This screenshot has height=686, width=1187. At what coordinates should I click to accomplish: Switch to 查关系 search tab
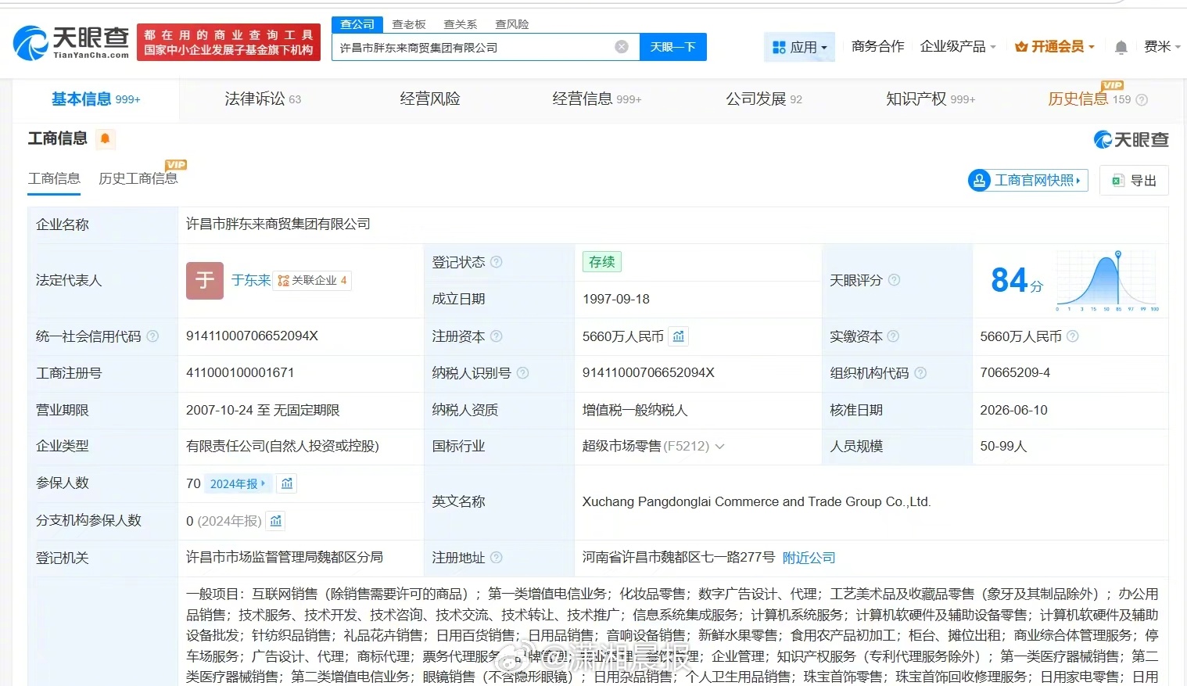click(x=460, y=24)
